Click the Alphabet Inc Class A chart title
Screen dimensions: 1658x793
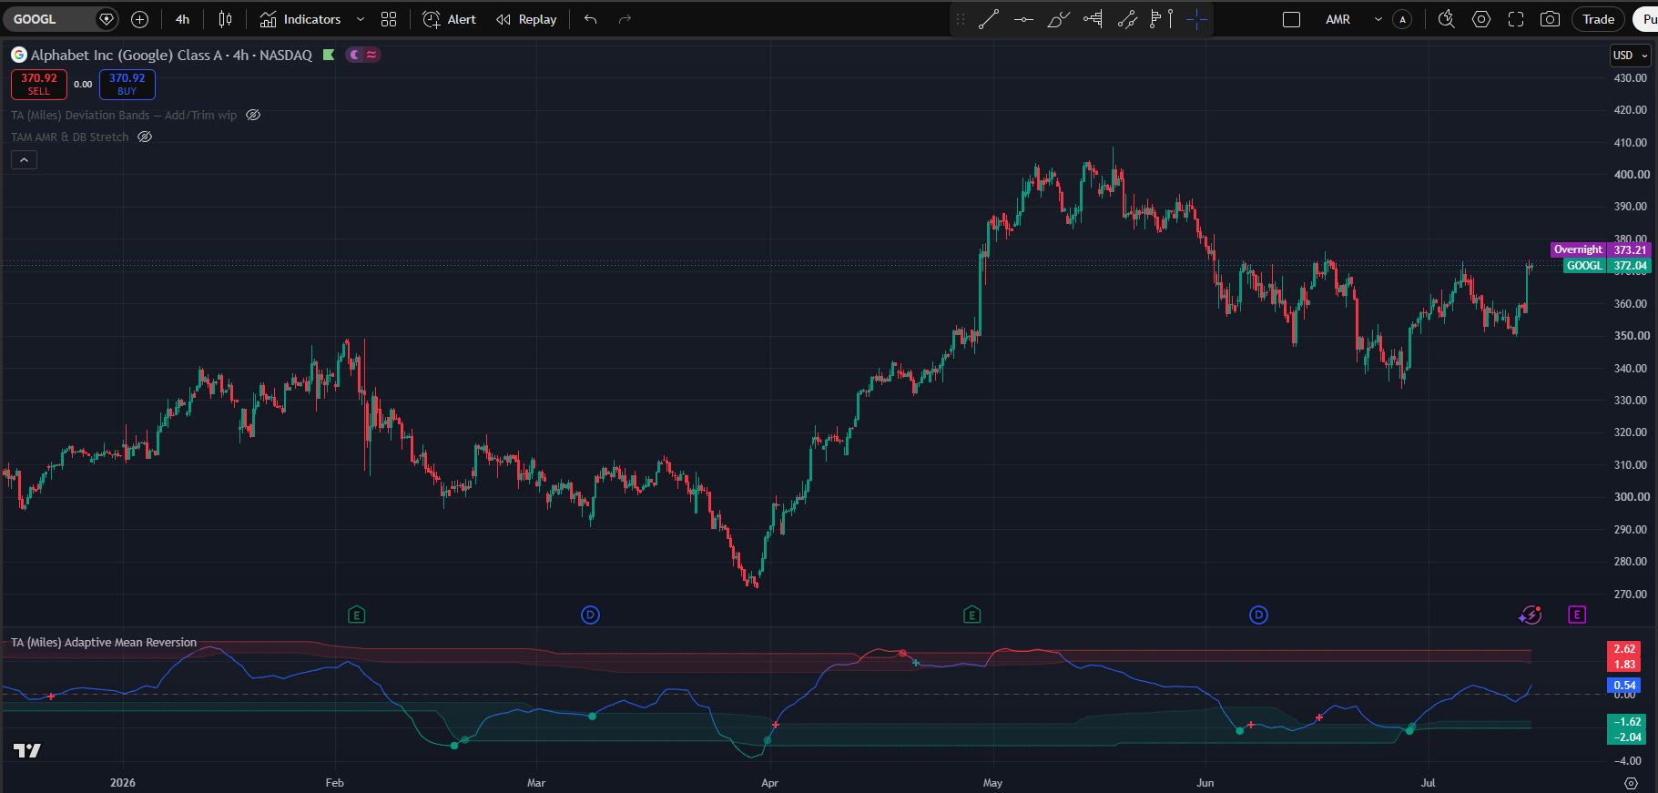[171, 55]
